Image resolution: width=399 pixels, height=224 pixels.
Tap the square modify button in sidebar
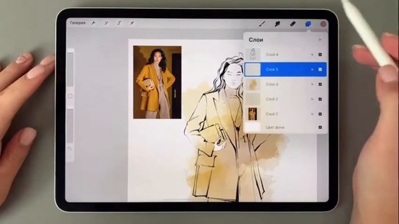pos(70,96)
